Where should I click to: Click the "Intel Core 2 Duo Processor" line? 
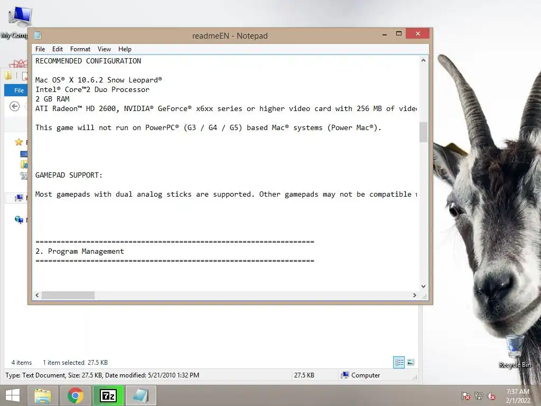[x=92, y=89]
